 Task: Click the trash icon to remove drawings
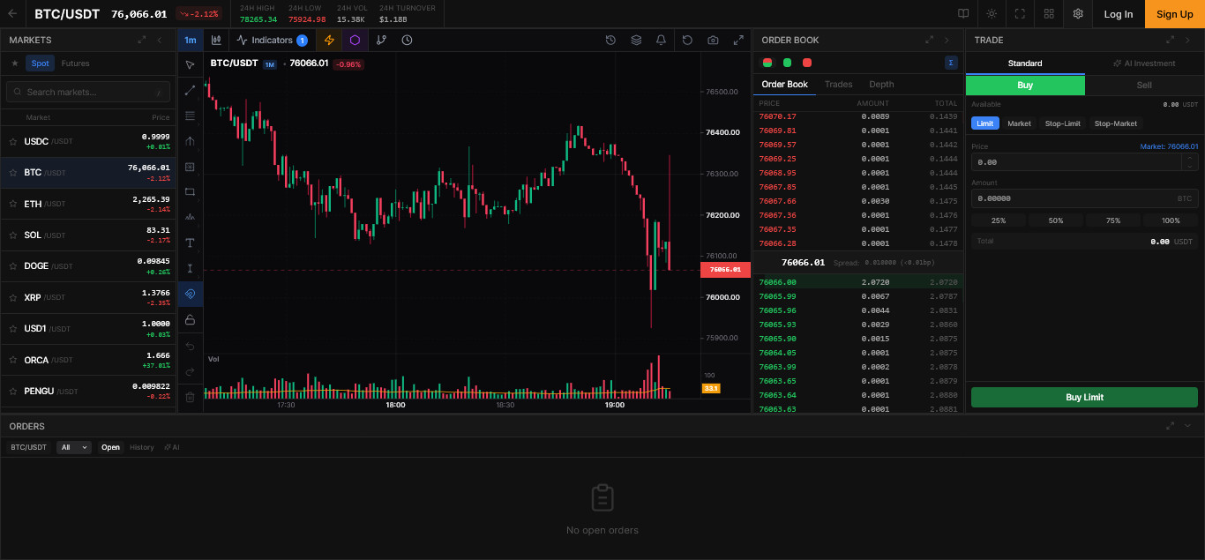[x=190, y=397]
